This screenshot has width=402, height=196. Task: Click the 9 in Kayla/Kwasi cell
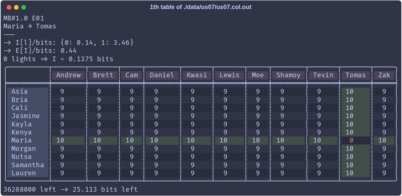(x=193, y=124)
